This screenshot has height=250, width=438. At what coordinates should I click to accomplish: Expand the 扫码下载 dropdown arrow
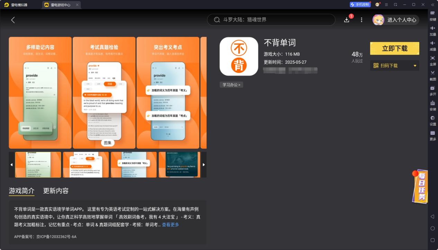click(x=415, y=66)
